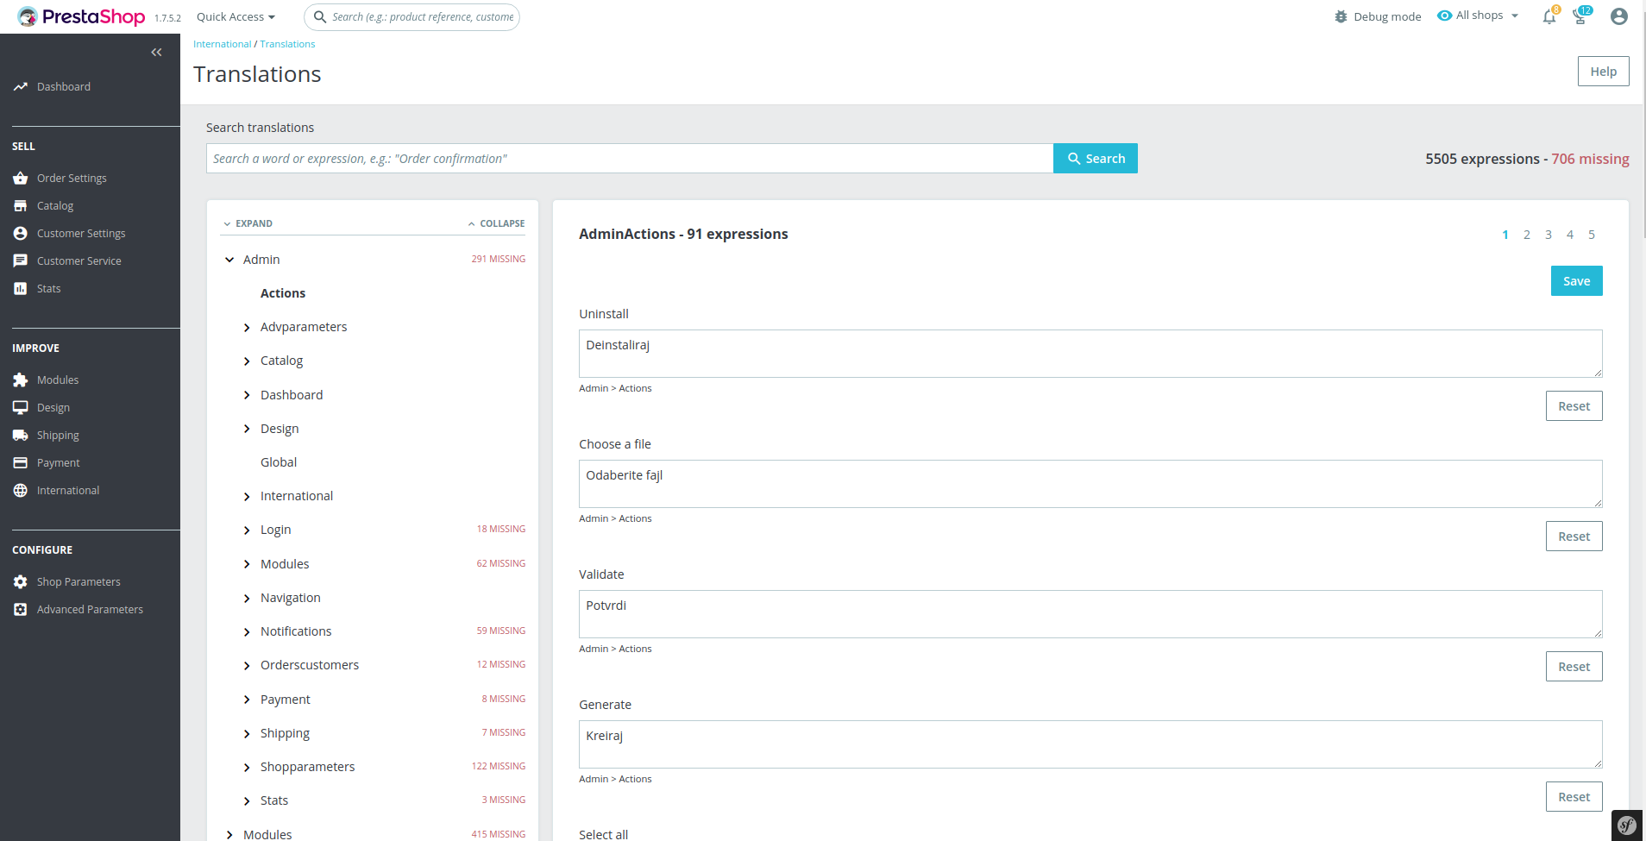
Task: Click the Shipping truck icon
Action: point(21,436)
